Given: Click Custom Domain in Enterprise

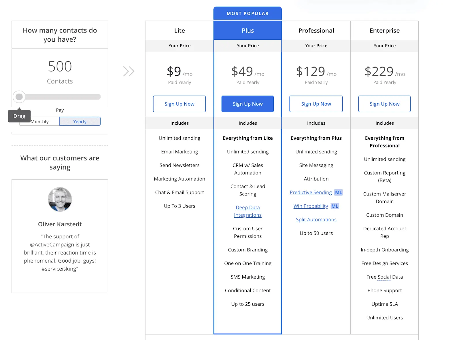Looking at the screenshot, I should tap(385, 215).
